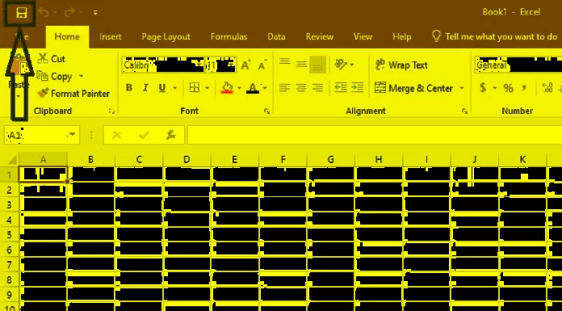Image resolution: width=562 pixels, height=311 pixels.
Task: Open the Font Color dropdown arrow
Action: pos(265,88)
